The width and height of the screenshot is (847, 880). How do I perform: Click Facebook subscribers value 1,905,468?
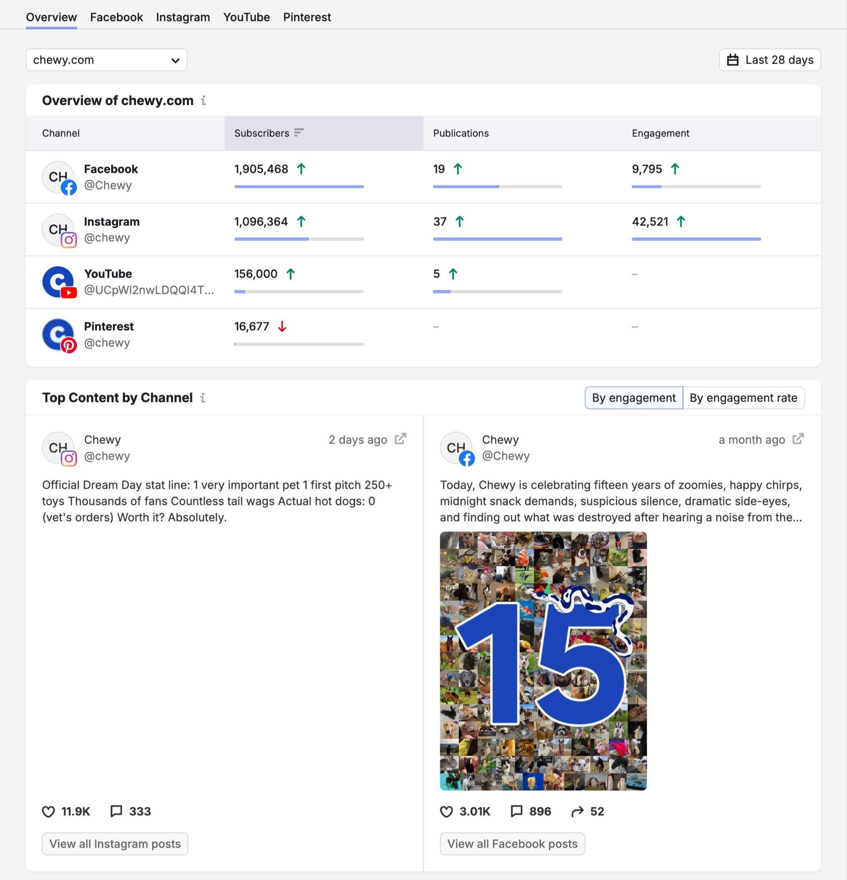click(261, 169)
